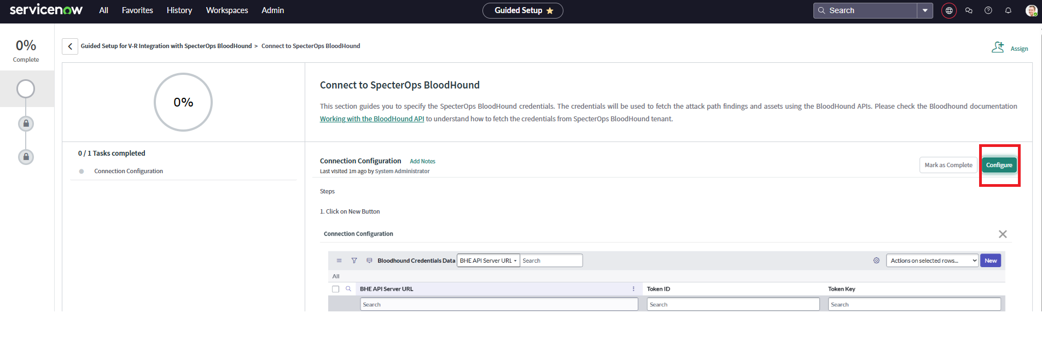Focus the Token Key column search field
Image resolution: width=1042 pixels, height=354 pixels.
pyautogui.click(x=914, y=304)
